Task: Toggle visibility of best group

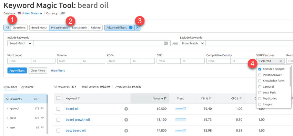Action: 42,118
